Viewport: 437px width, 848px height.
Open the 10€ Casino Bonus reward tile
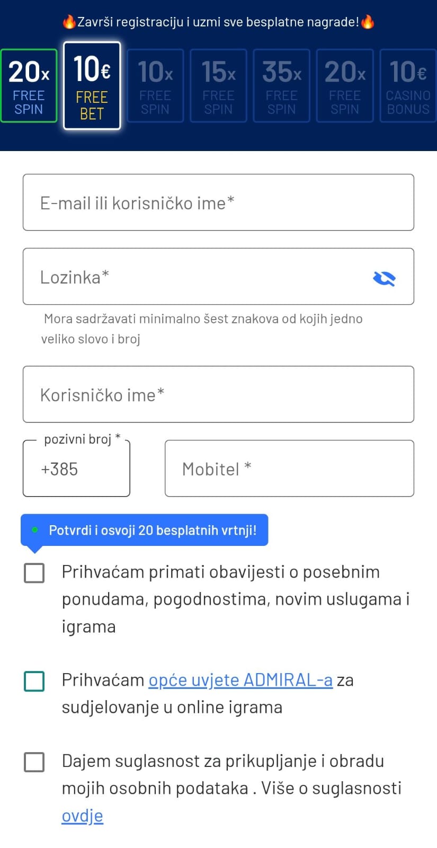[408, 85]
